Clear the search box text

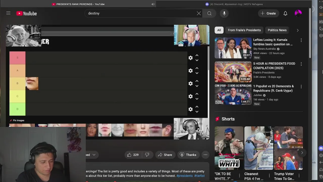point(199,13)
